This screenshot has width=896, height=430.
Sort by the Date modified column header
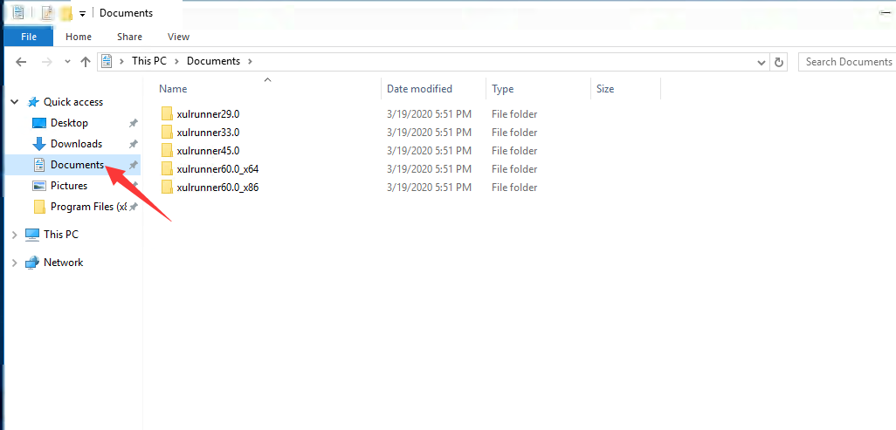pos(420,89)
